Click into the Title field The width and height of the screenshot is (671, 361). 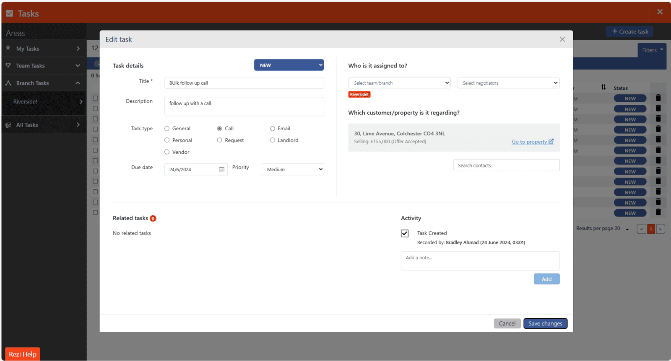point(244,83)
